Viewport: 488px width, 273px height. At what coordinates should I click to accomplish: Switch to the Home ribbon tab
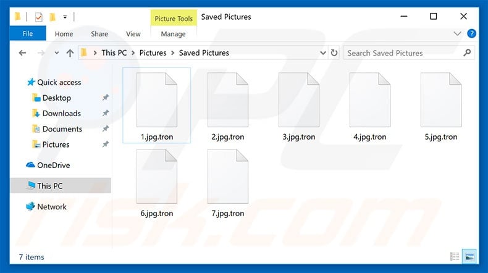click(64, 34)
